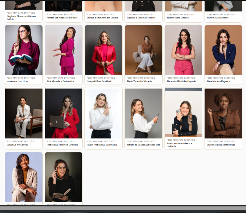Image resolution: width=246 pixels, height=213 pixels.
Task: Click category label on 'Blusa Marrom Elegante' card
Action: tap(221, 78)
